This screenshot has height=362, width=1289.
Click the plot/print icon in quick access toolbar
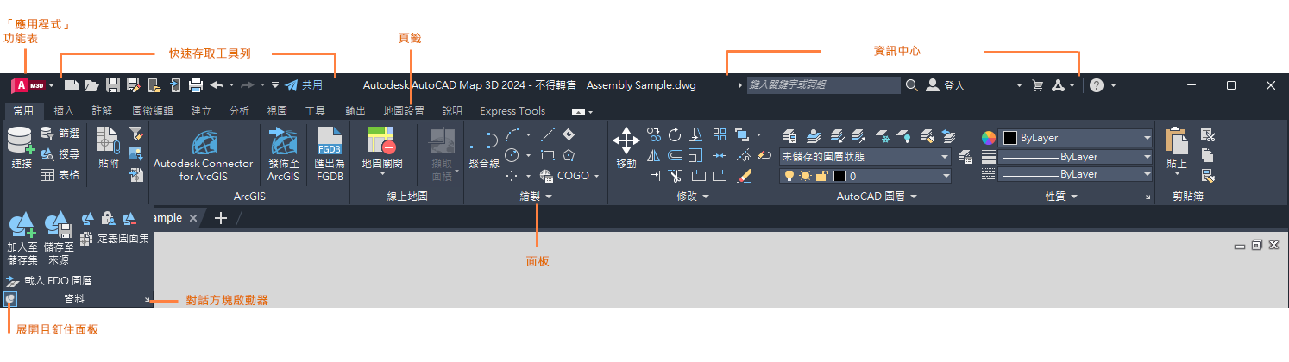(196, 85)
